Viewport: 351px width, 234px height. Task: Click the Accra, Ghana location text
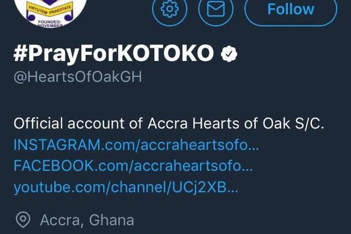pos(87,219)
